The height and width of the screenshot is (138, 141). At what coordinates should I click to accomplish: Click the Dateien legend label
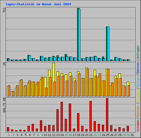(x=138, y=68)
